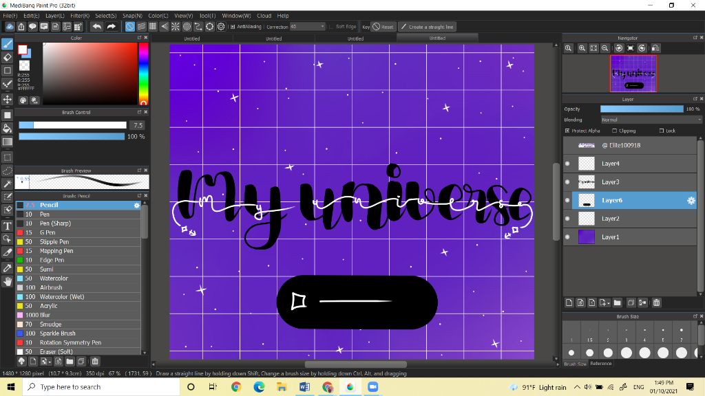Open the Correction value dropdown

[x=307, y=27]
